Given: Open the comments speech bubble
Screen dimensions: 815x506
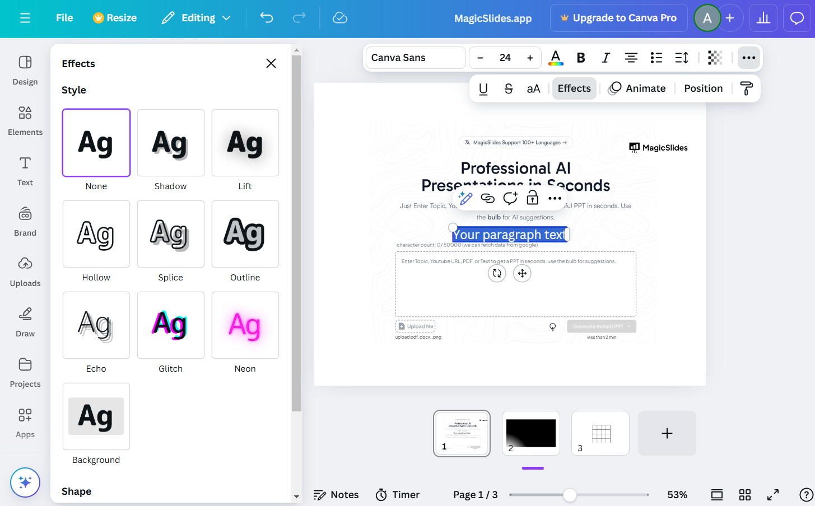Looking at the screenshot, I should pyautogui.click(x=797, y=18).
